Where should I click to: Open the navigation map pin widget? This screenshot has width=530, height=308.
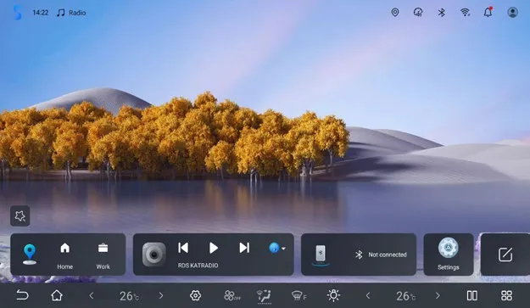click(30, 255)
